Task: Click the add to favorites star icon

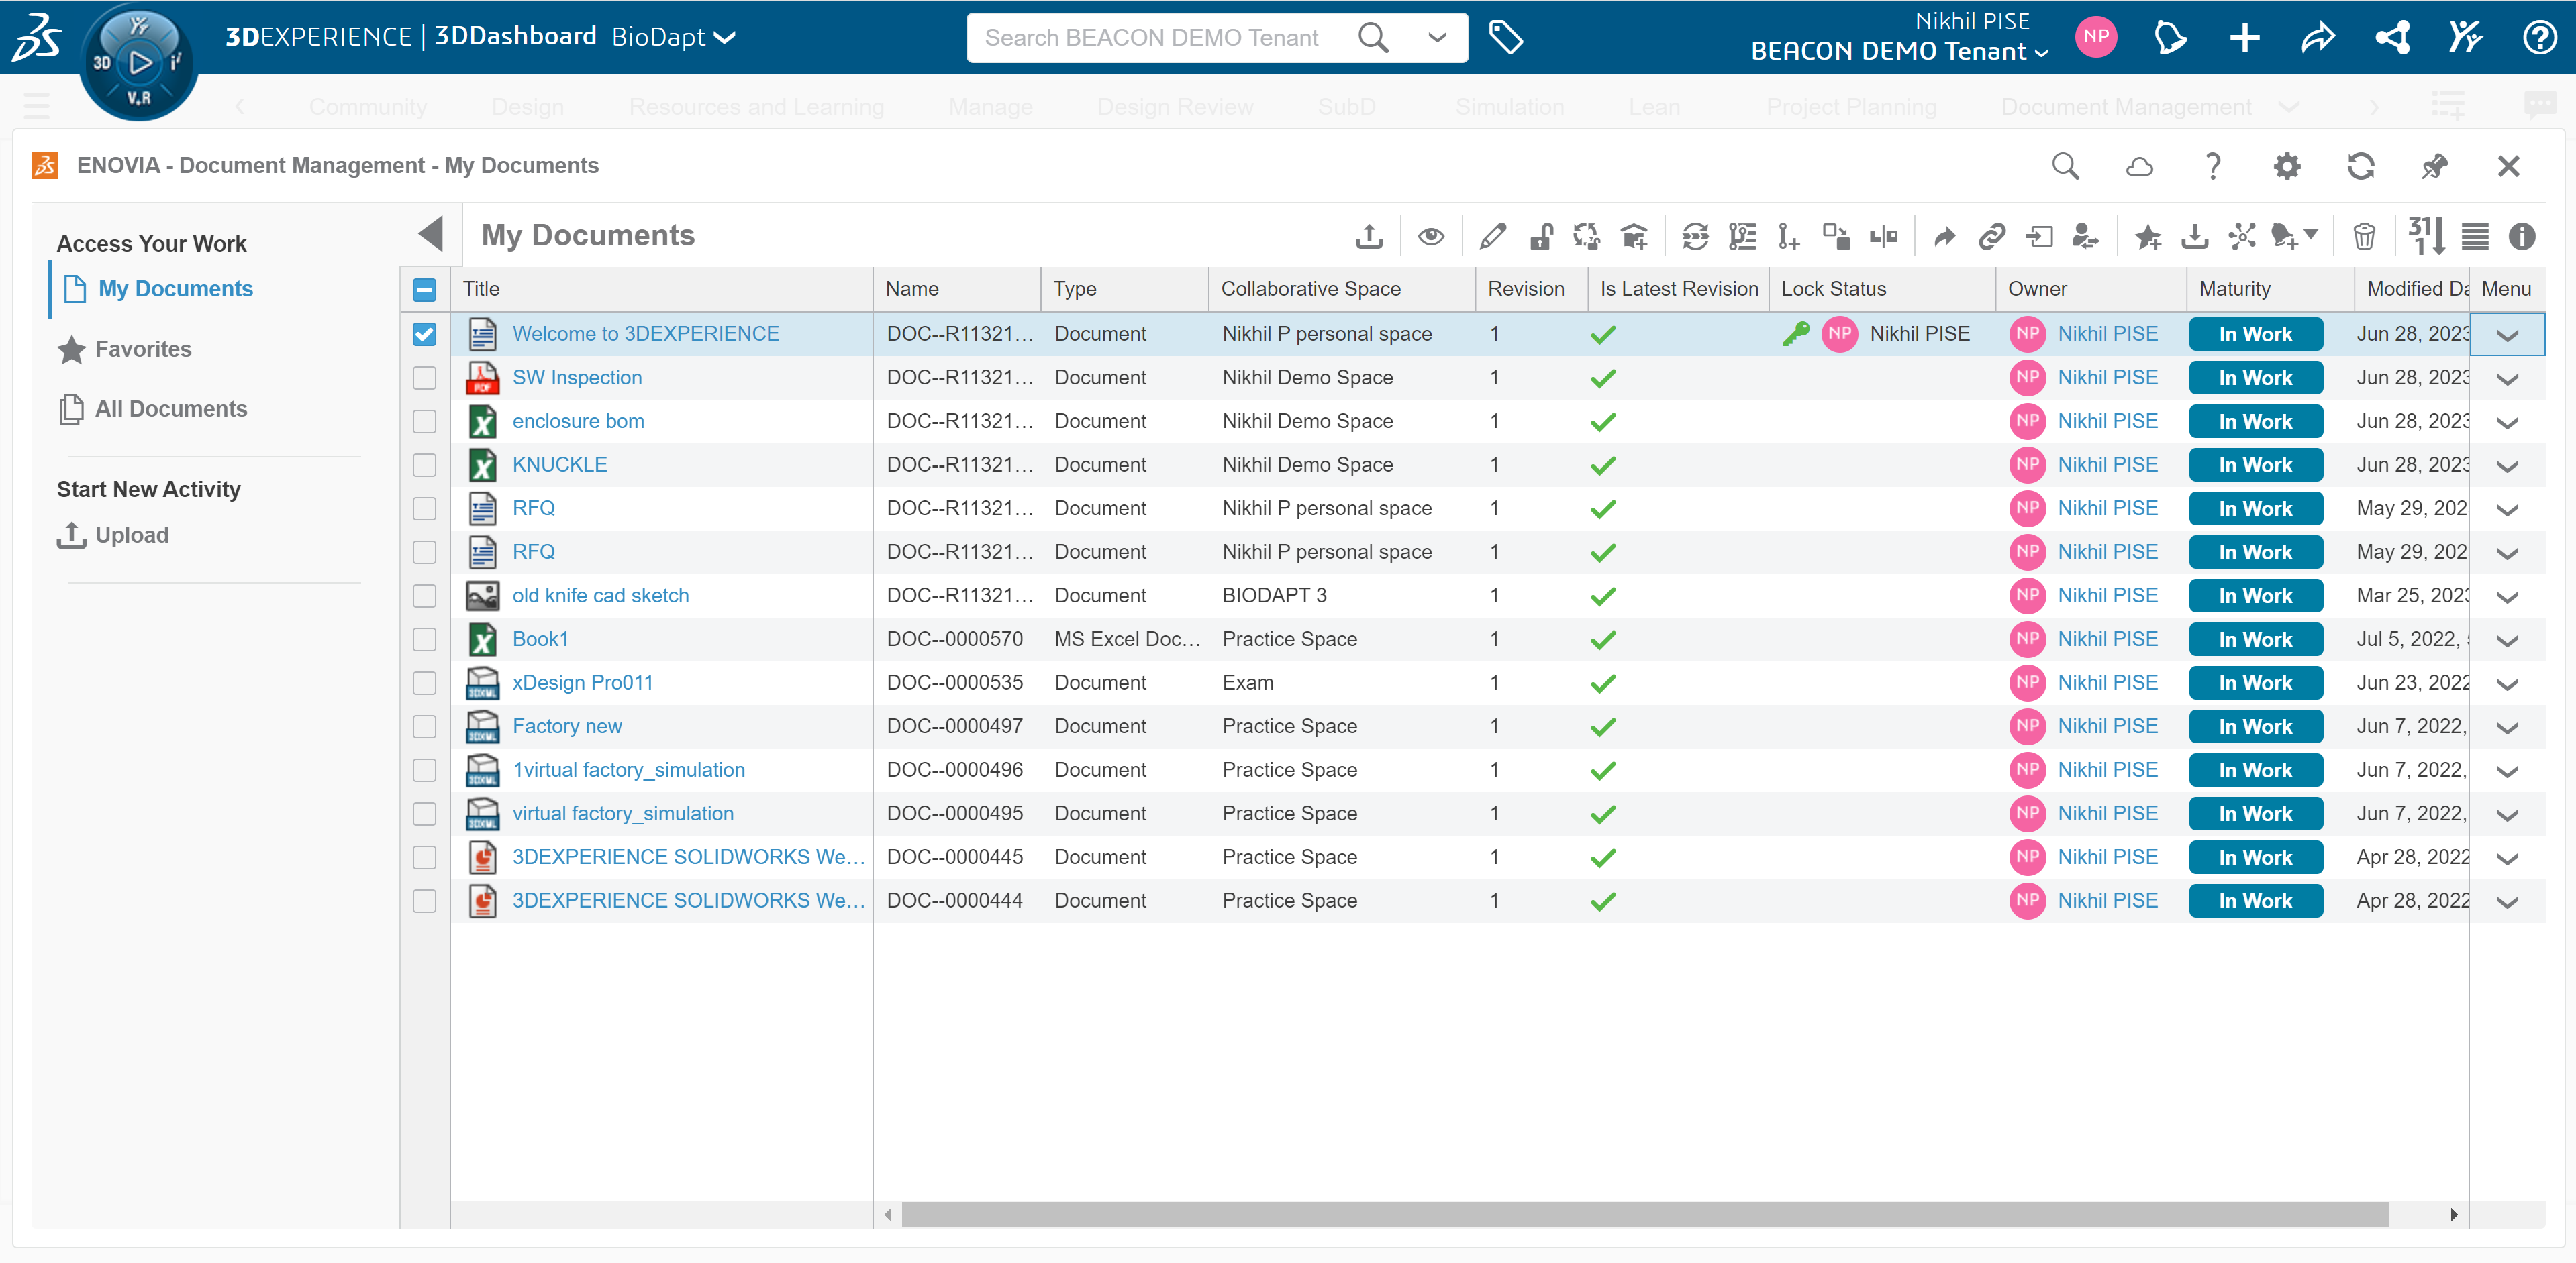Action: point(2147,237)
